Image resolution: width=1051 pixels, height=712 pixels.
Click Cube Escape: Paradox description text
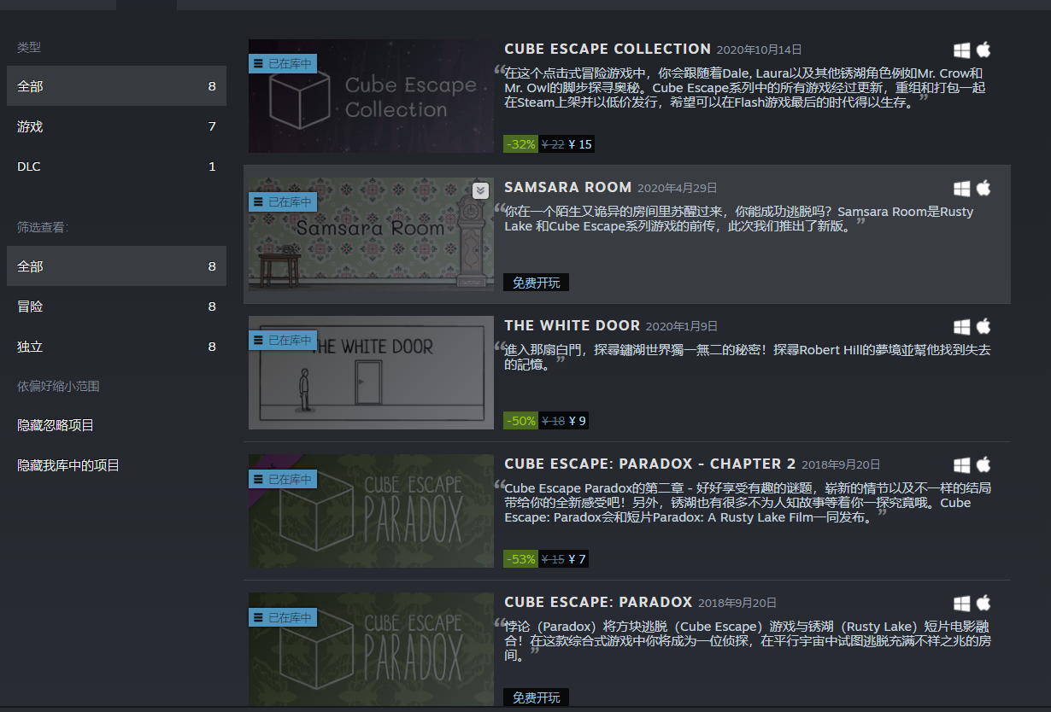click(748, 640)
